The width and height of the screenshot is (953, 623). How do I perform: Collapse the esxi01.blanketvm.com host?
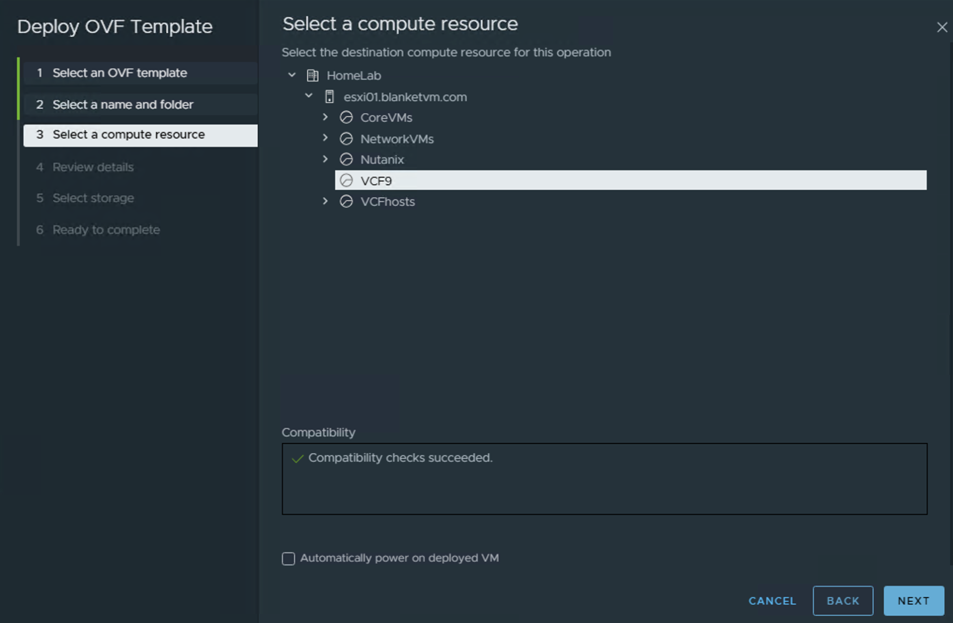click(308, 95)
